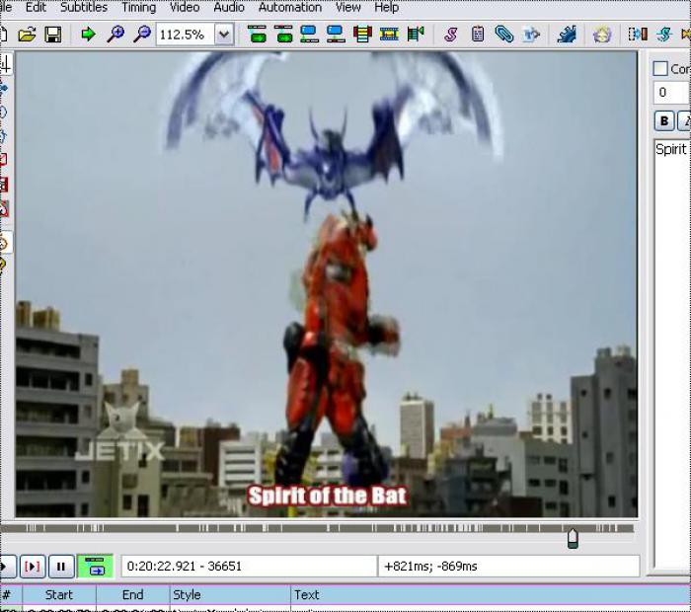691x612 pixels.
Task: Play the current line with bracket-play button
Action: coord(33,567)
